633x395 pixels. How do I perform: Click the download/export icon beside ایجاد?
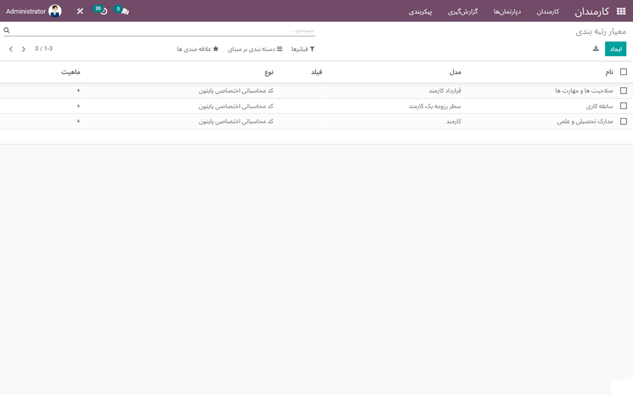click(x=596, y=49)
